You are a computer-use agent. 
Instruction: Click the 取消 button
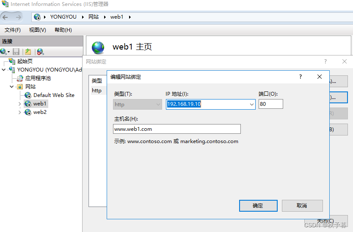pyautogui.click(x=302, y=206)
